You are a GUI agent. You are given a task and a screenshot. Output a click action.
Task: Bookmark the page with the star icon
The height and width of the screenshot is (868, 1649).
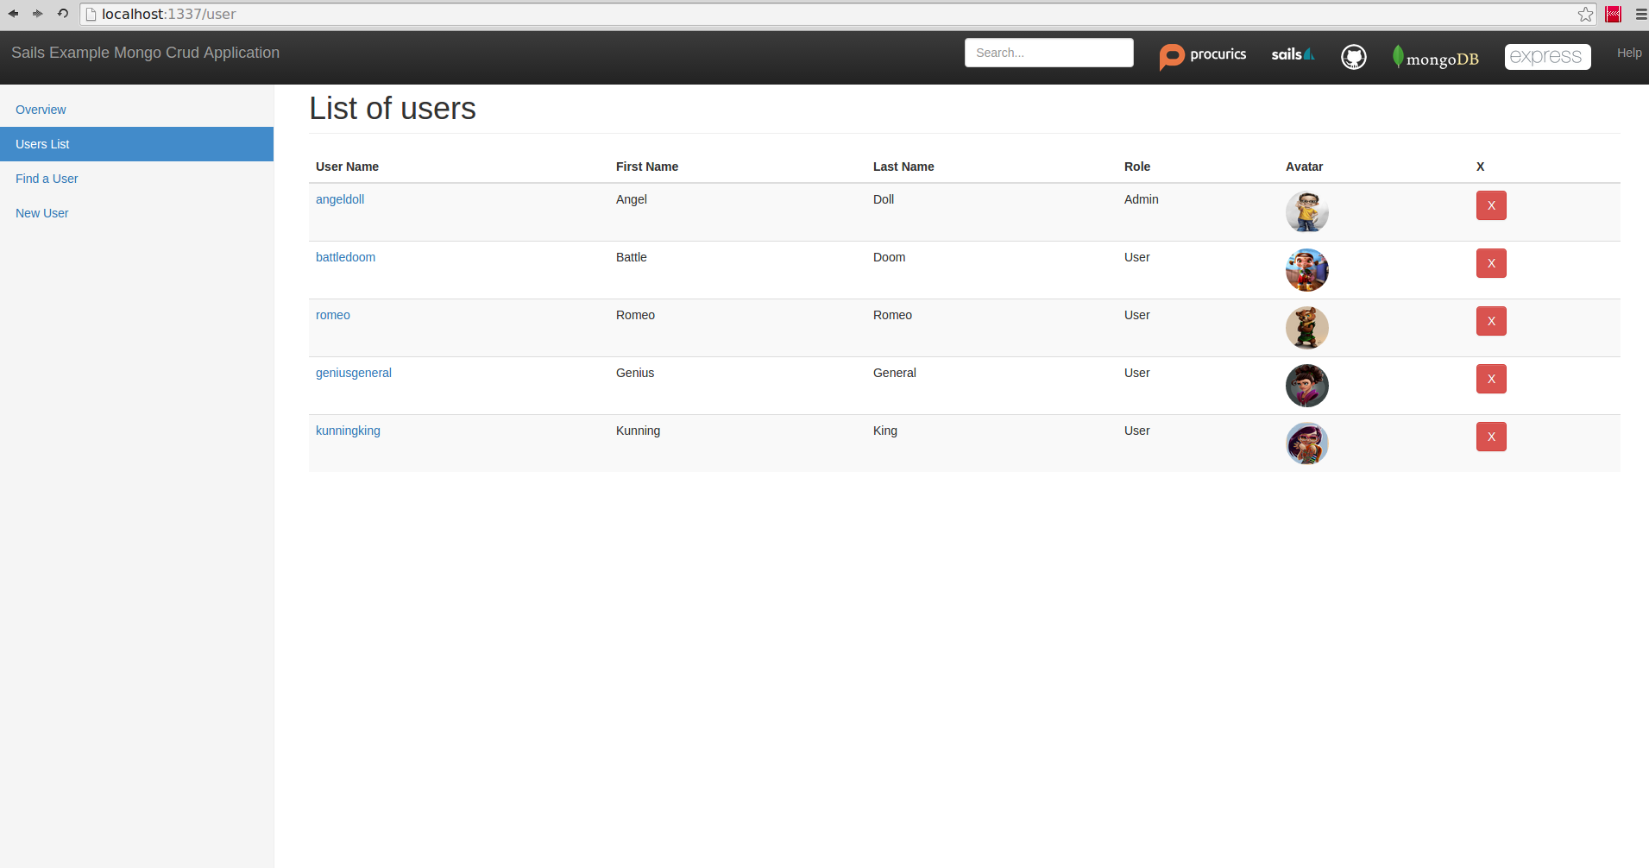1585,14
